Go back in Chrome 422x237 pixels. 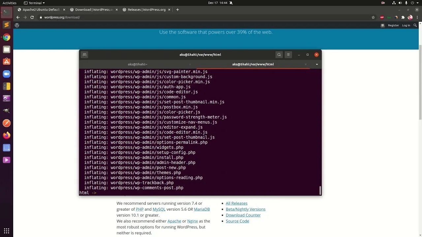(x=18, y=17)
